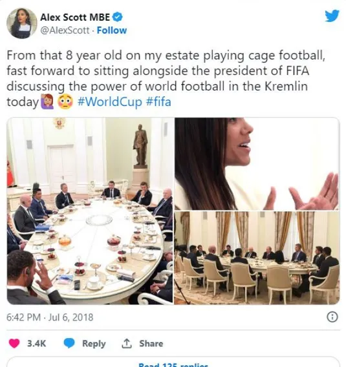The height and width of the screenshot is (367, 346).
Task: Open the @AlexScott handle
Action: click(x=65, y=30)
